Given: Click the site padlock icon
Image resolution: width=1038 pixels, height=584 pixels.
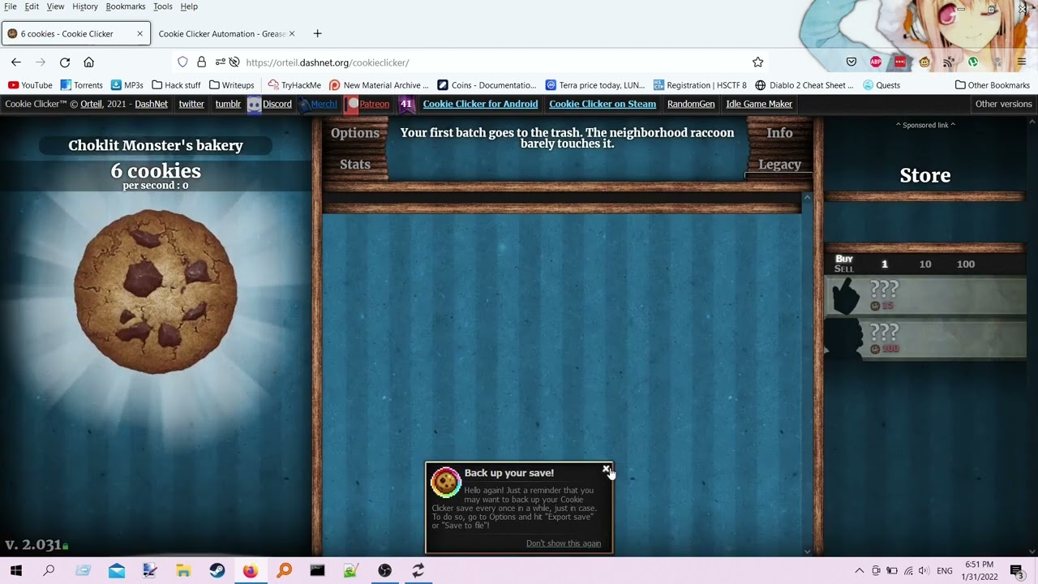Looking at the screenshot, I should click(x=201, y=62).
